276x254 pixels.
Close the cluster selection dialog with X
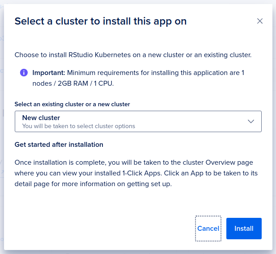(x=260, y=21)
